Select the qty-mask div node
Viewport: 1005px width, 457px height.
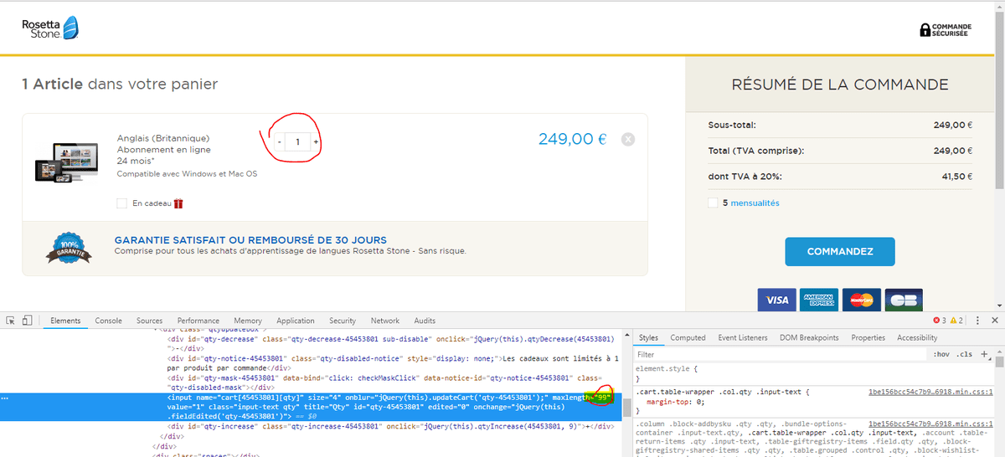click(x=385, y=383)
